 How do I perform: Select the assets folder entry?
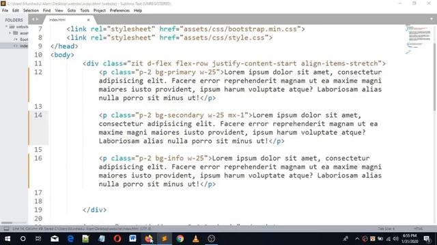tap(24, 33)
